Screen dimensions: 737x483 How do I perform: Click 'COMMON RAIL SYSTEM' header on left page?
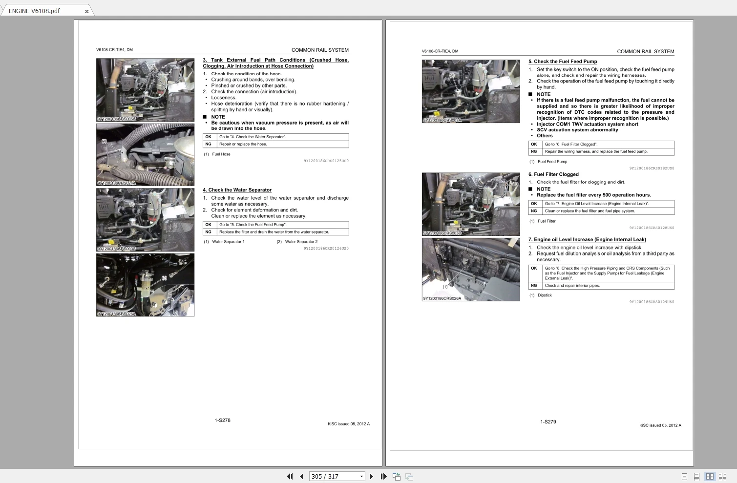tap(320, 50)
